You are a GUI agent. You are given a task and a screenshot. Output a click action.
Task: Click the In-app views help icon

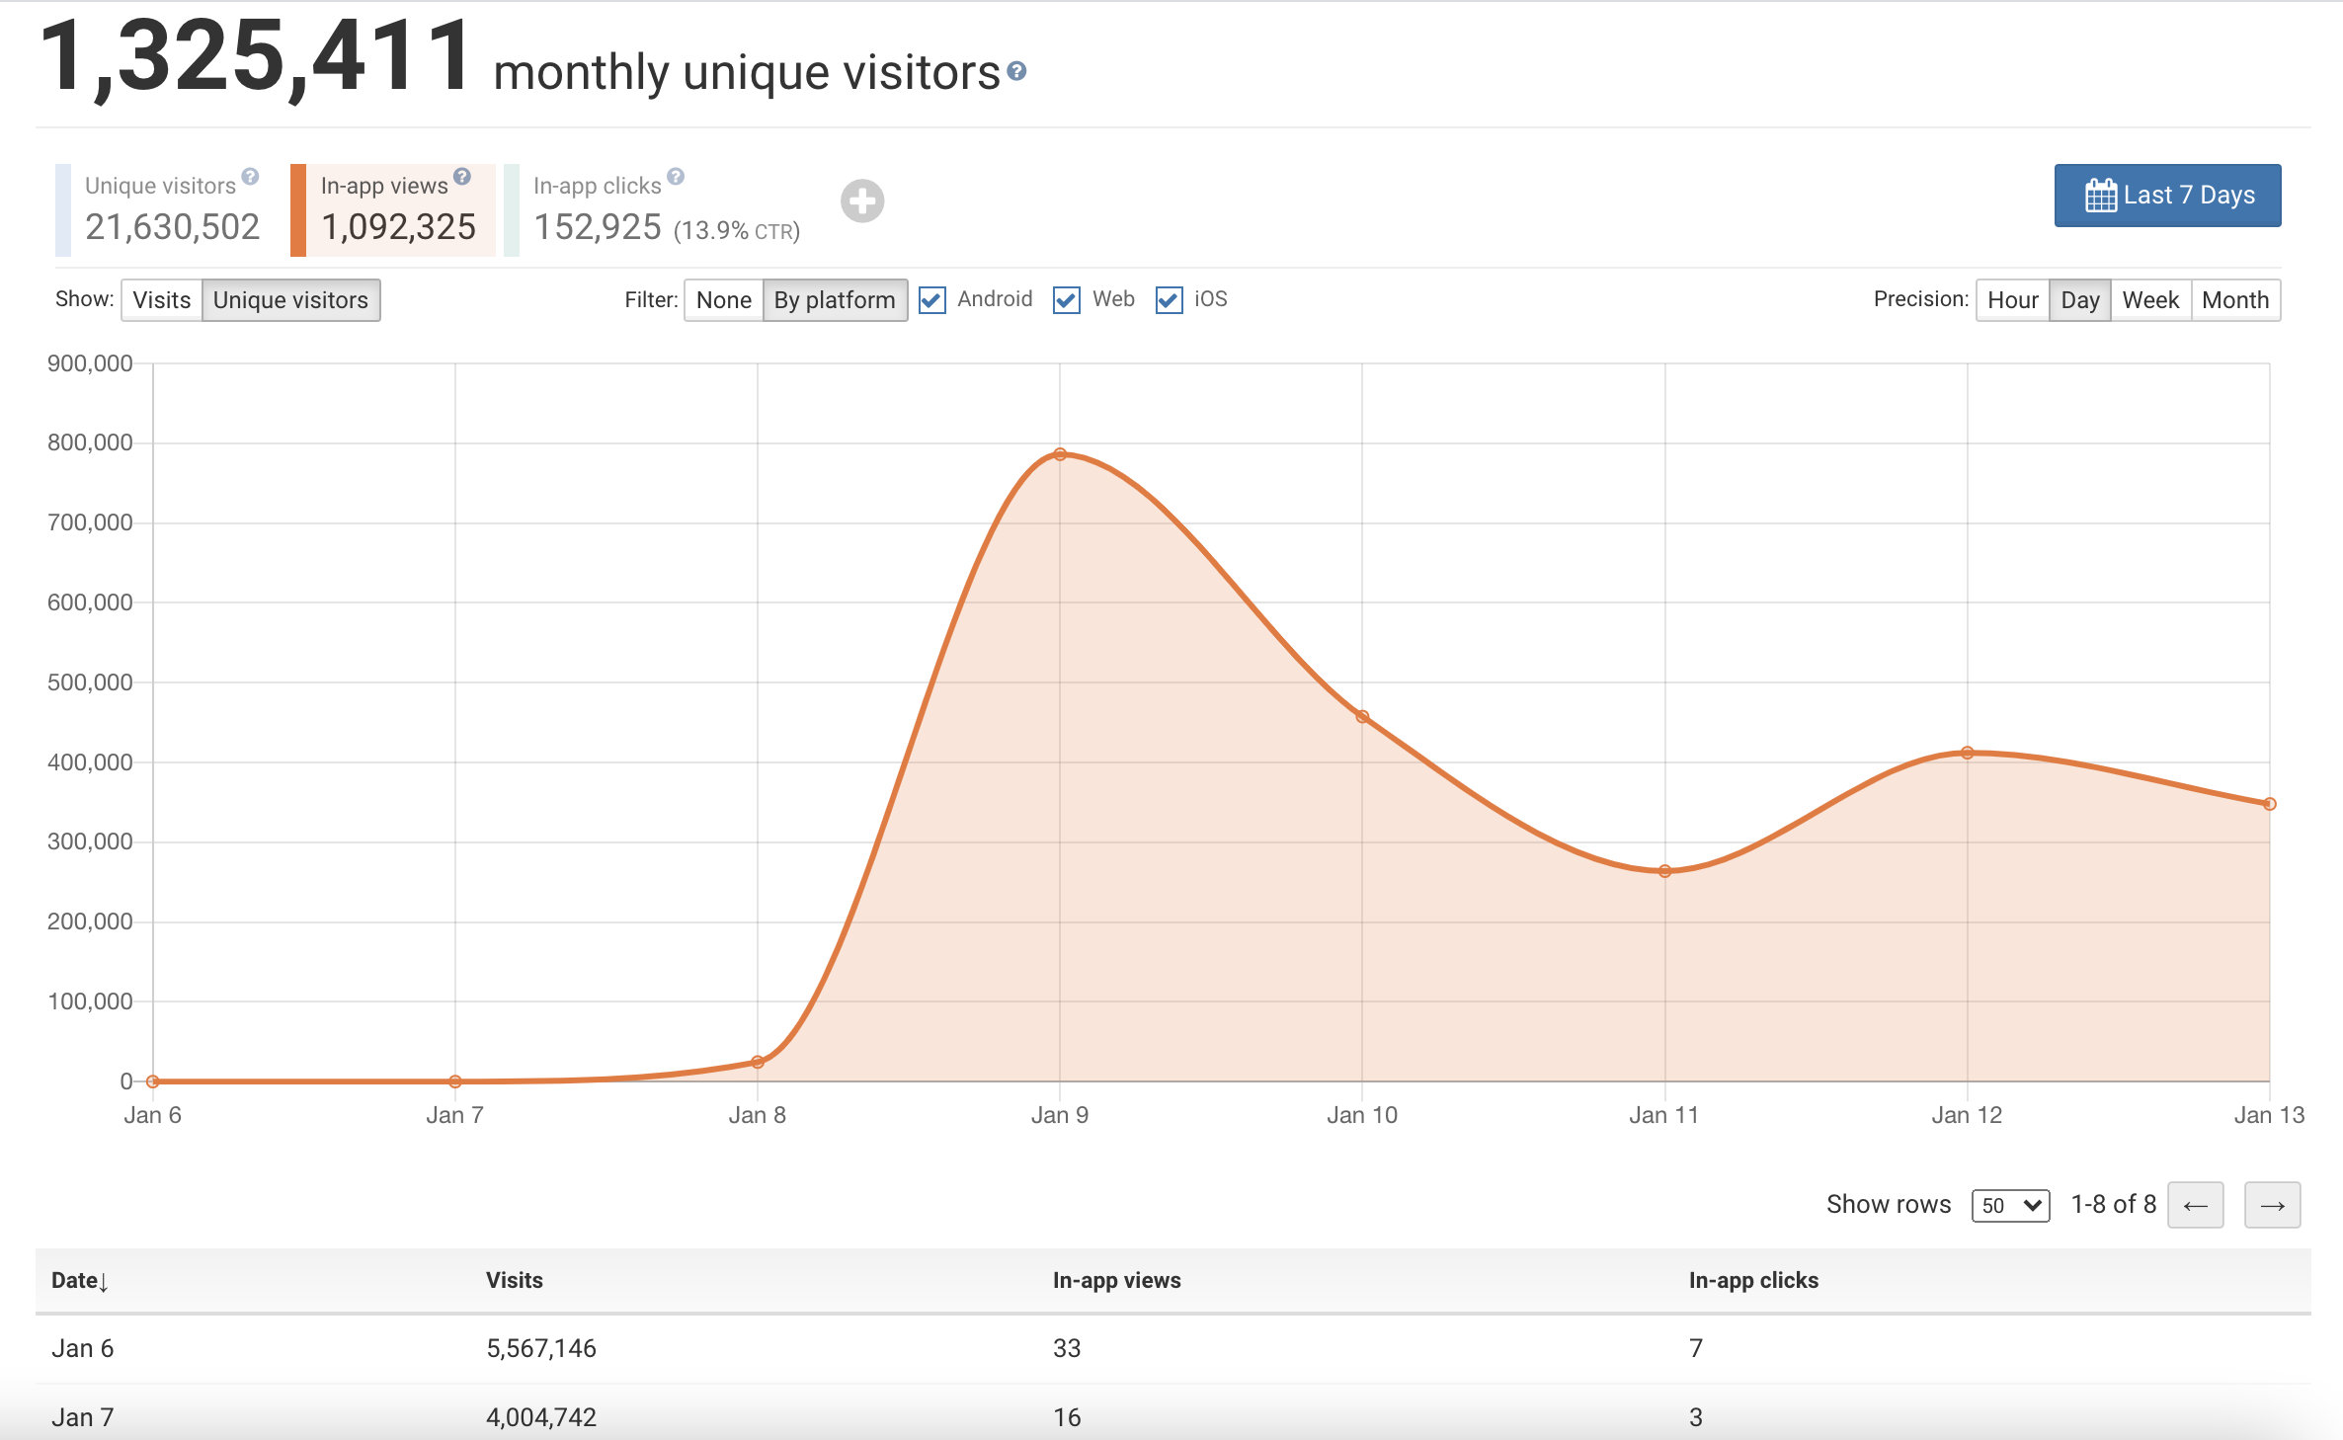[x=462, y=177]
